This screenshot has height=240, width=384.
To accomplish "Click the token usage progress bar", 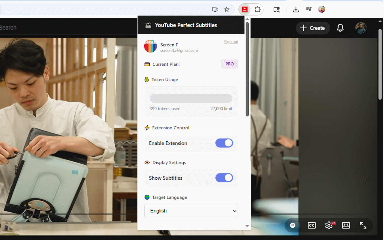I will click(x=191, y=98).
